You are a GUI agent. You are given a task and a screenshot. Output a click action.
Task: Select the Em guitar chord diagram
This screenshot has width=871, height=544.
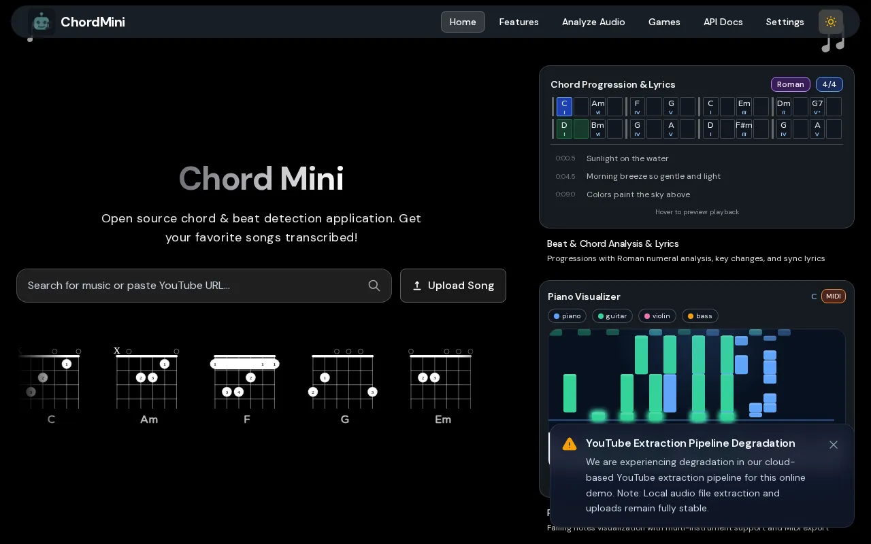[x=442, y=386]
